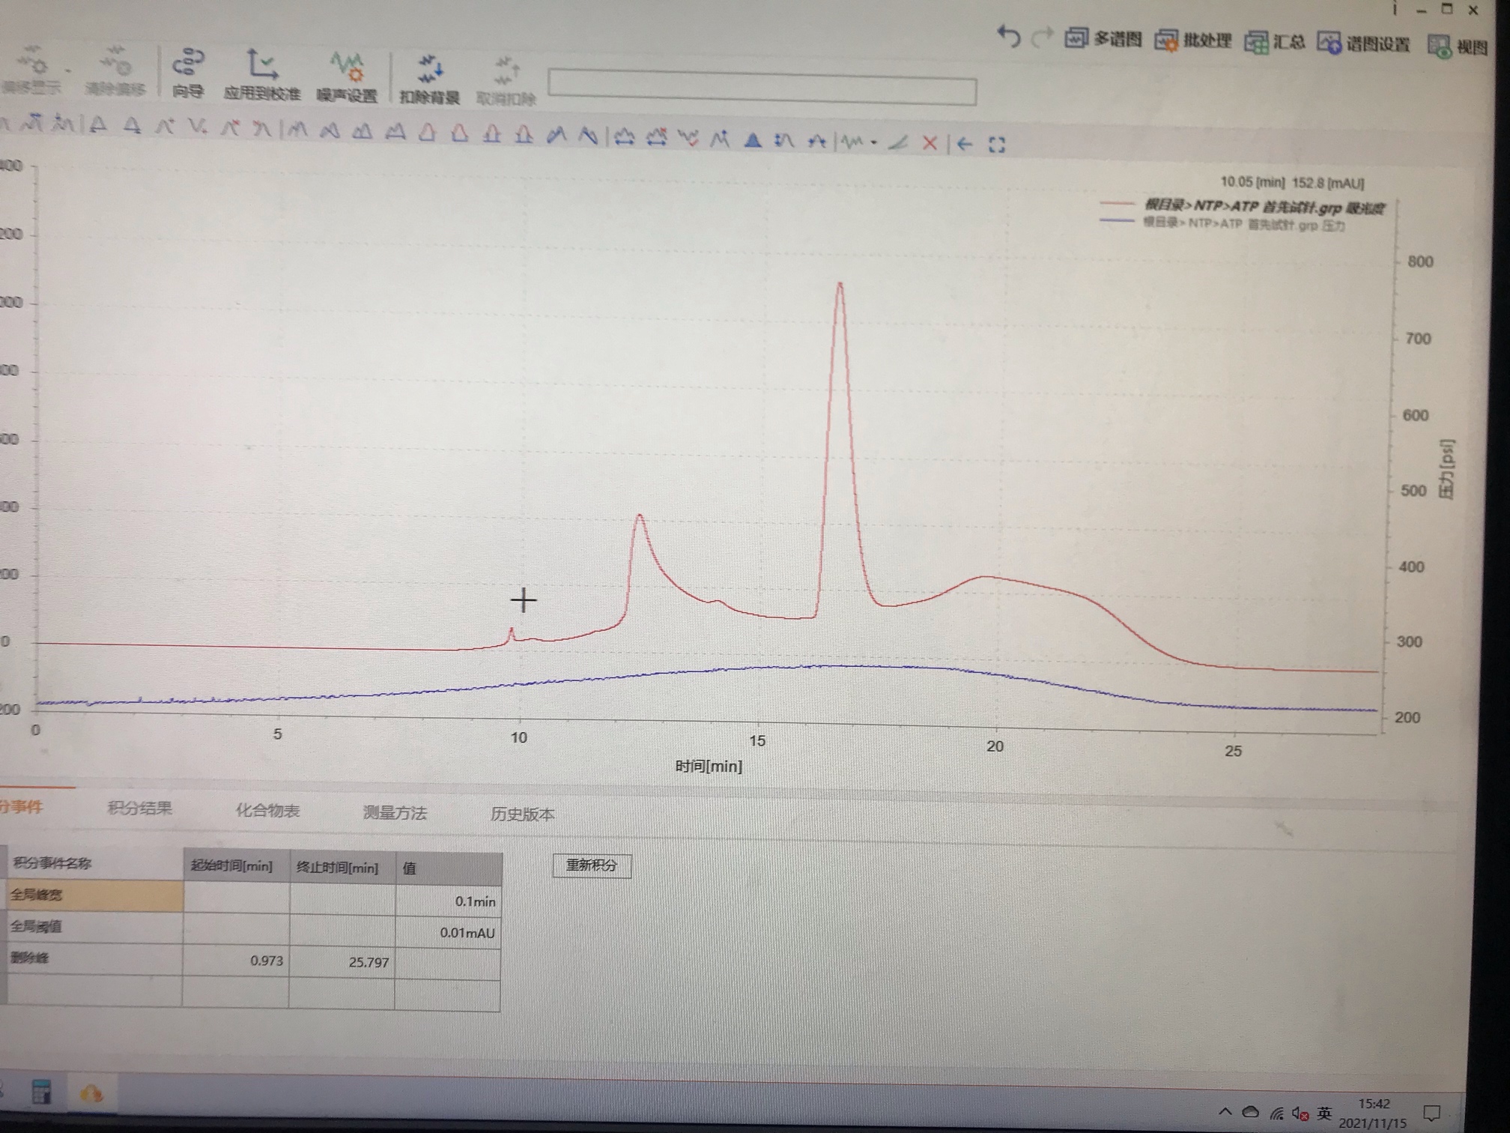Toggle the 英 input method indicator

tap(1324, 1114)
